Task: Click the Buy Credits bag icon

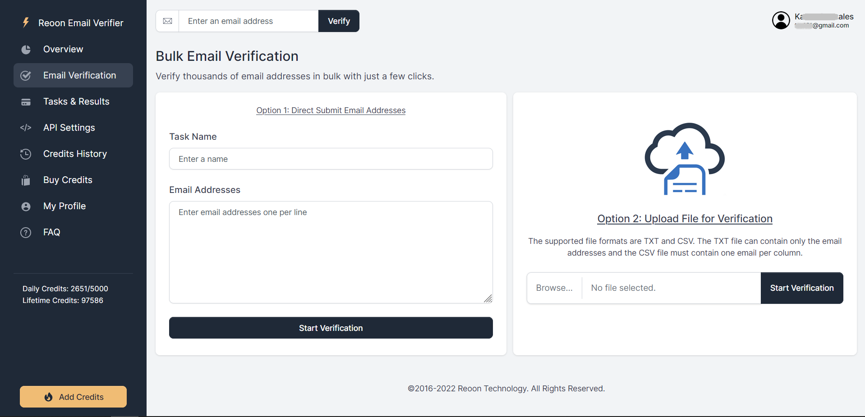Action: click(26, 180)
